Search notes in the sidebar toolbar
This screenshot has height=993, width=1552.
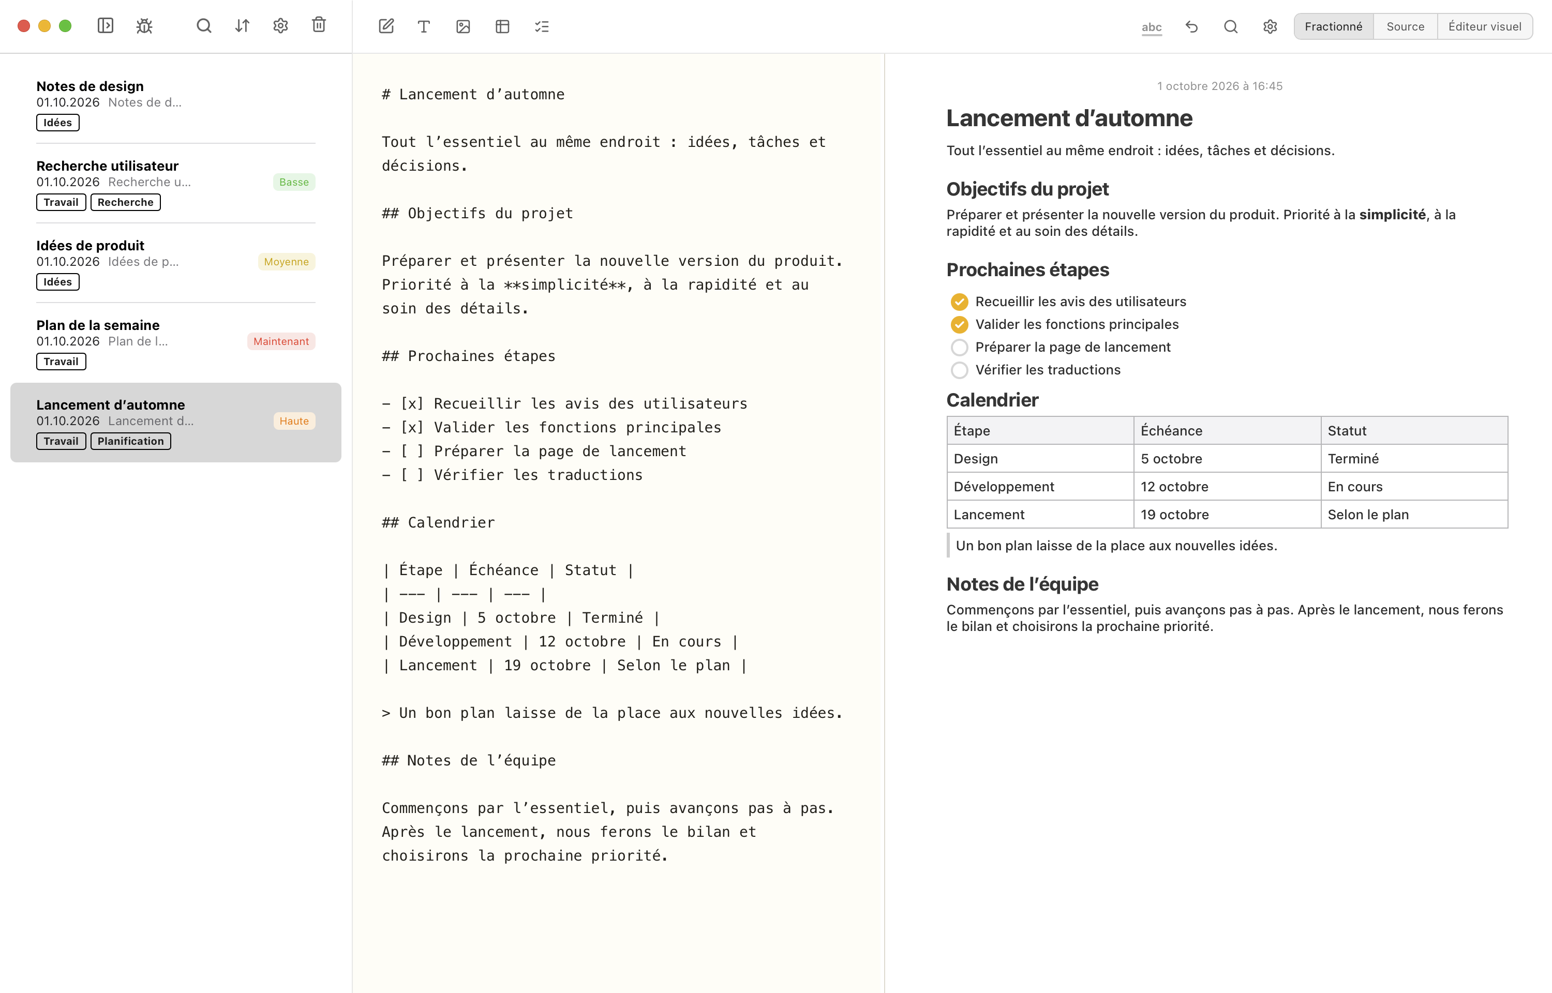[x=204, y=26]
